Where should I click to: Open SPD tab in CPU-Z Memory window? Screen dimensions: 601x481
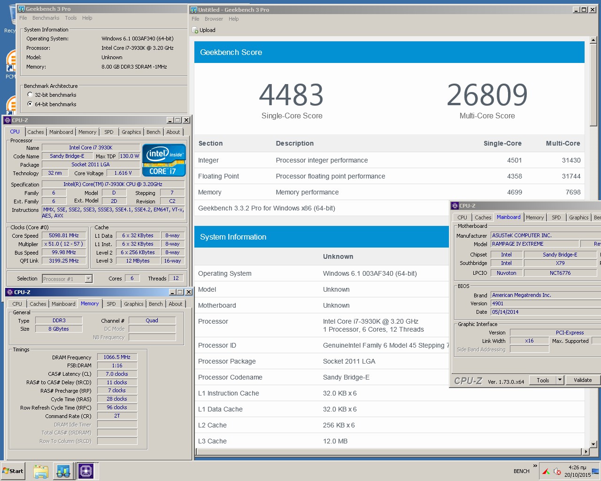click(x=111, y=304)
